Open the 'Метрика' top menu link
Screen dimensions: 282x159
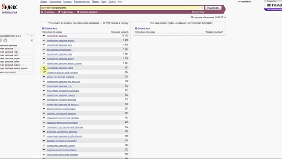click(67, 2)
